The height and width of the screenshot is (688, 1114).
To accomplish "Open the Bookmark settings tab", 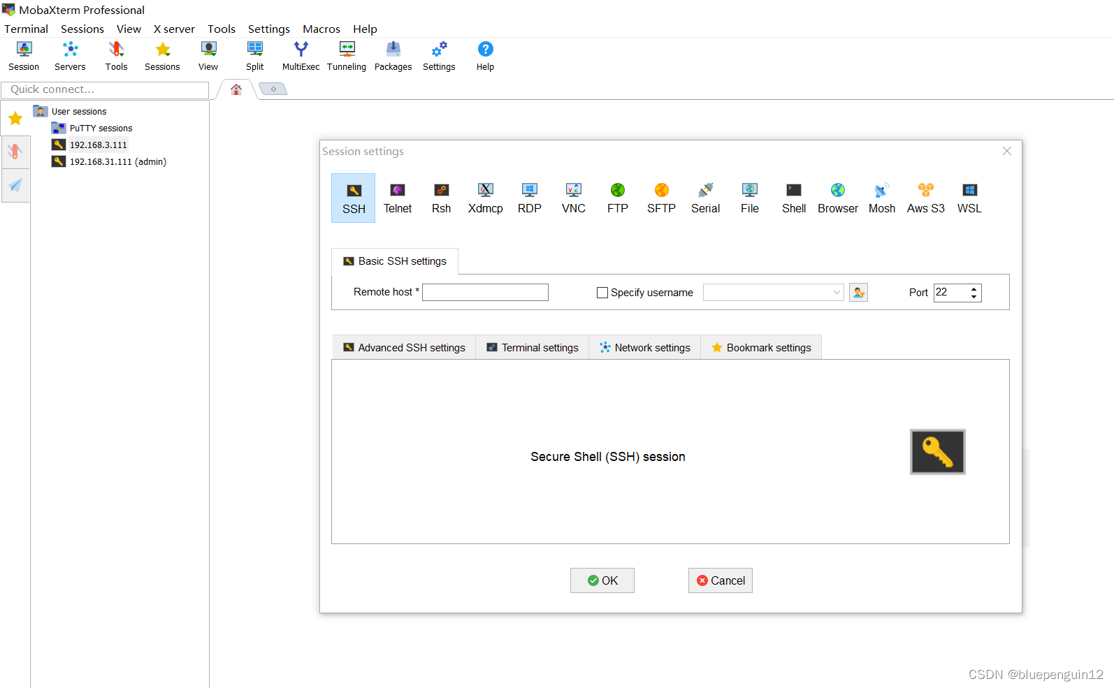I will coord(761,348).
